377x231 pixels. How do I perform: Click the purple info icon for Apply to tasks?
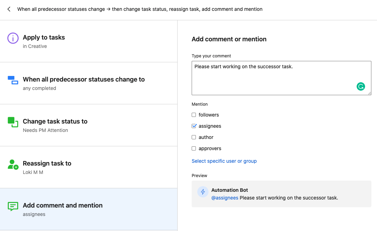[13, 38]
